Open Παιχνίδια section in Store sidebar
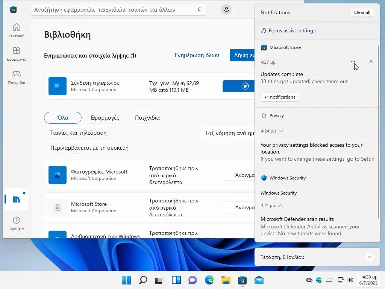The width and height of the screenshot is (385, 289). pyautogui.click(x=17, y=77)
